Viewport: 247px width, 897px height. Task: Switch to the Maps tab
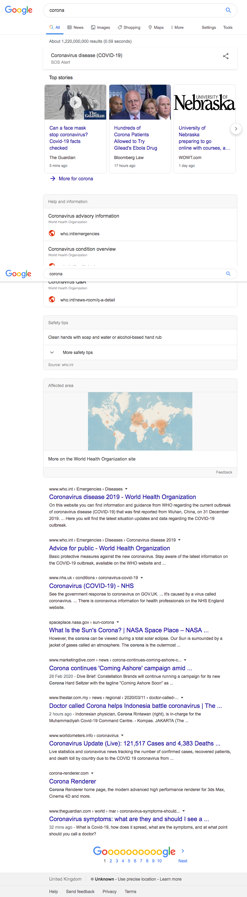pos(156,28)
